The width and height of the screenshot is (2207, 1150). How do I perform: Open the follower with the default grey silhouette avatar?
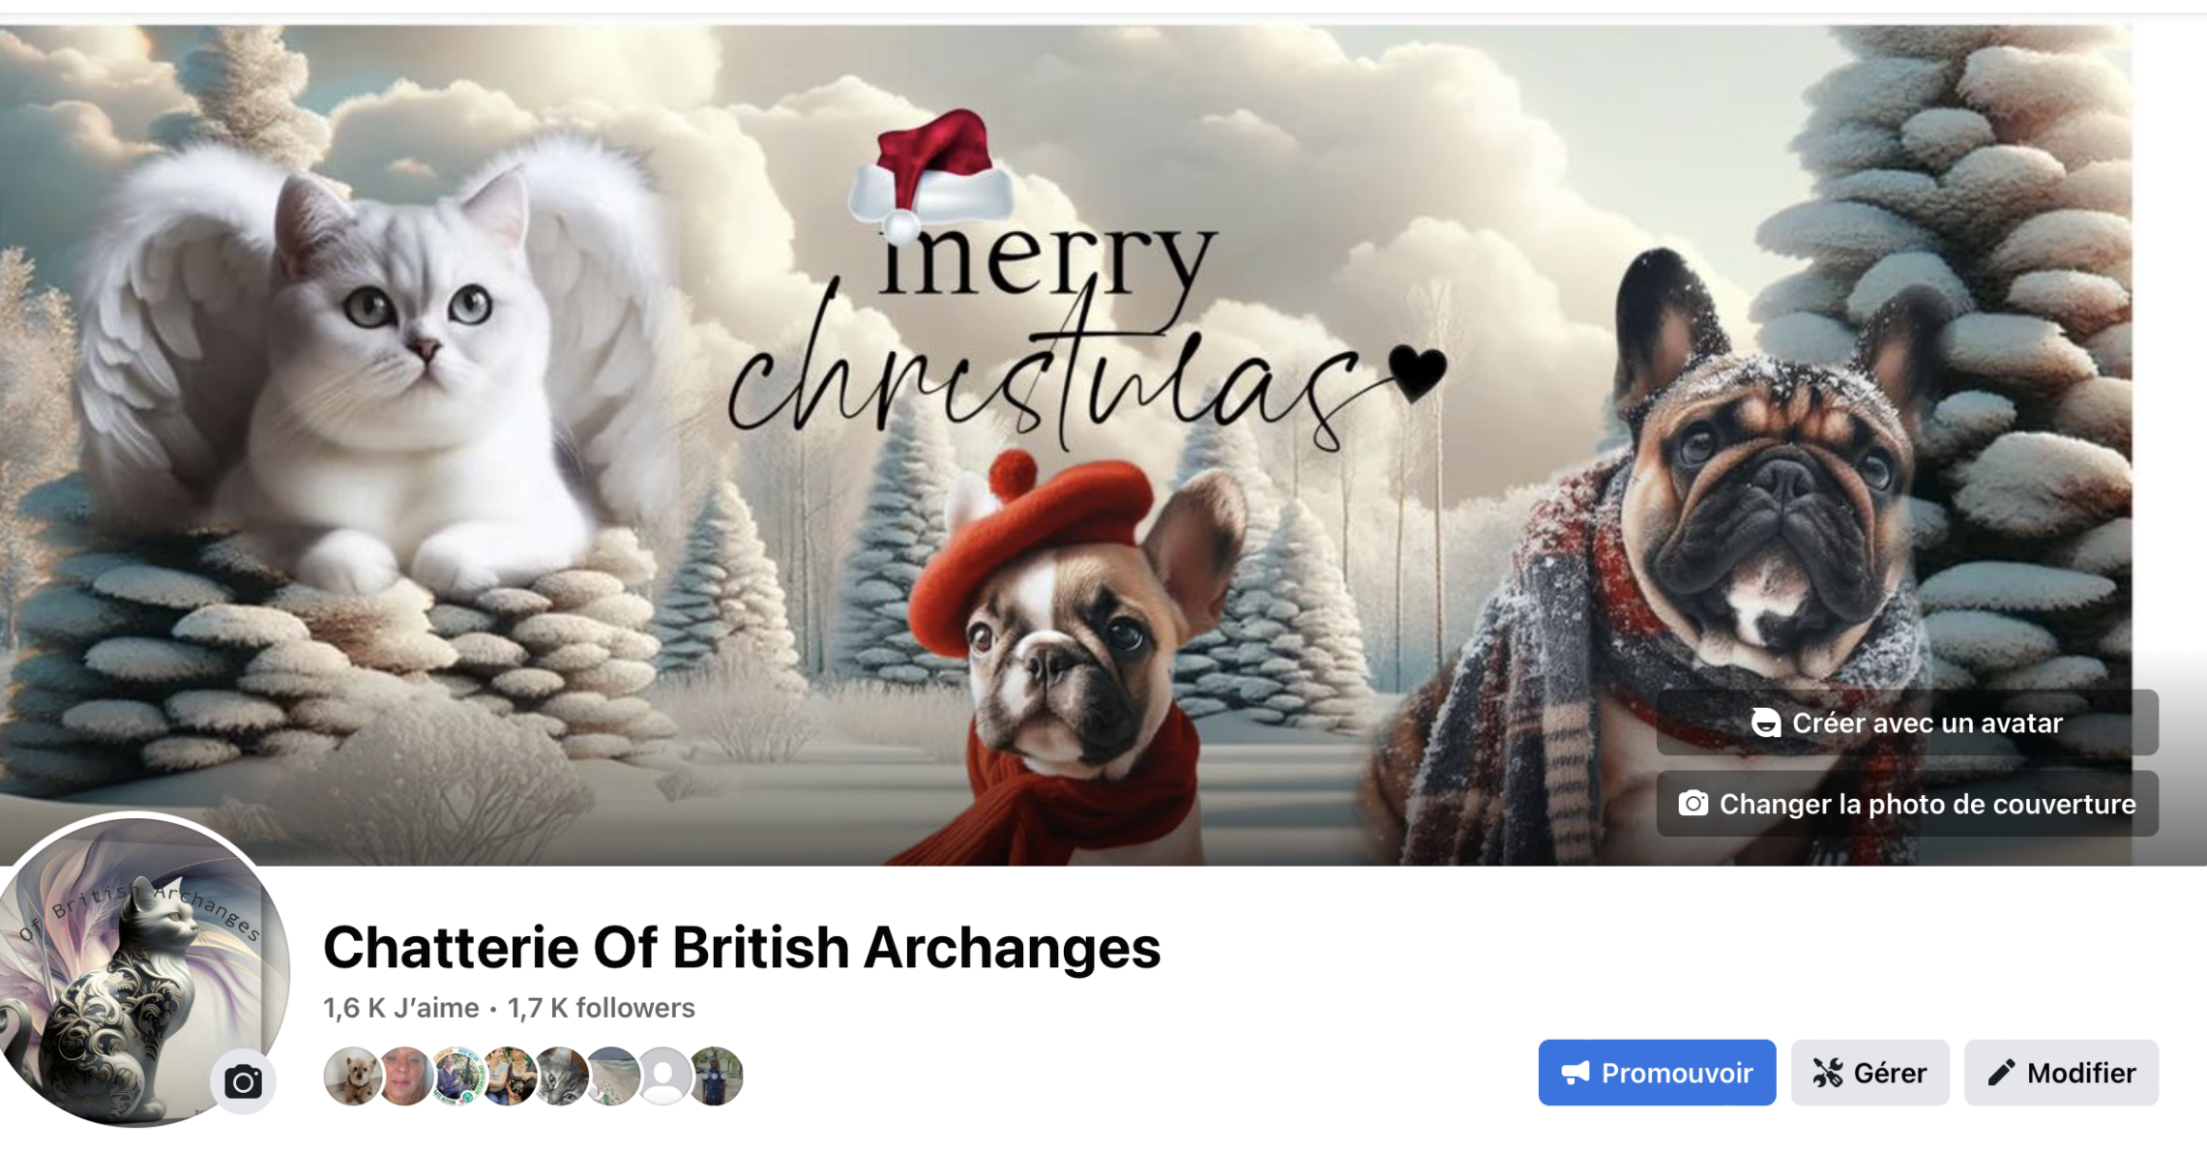663,1076
